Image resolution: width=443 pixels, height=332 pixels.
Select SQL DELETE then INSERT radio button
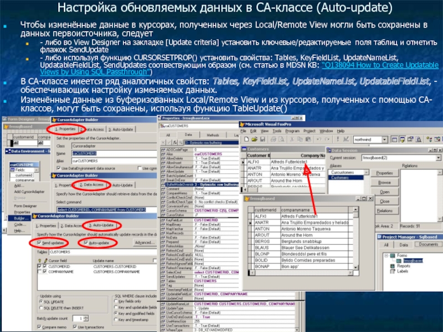click(x=41, y=308)
